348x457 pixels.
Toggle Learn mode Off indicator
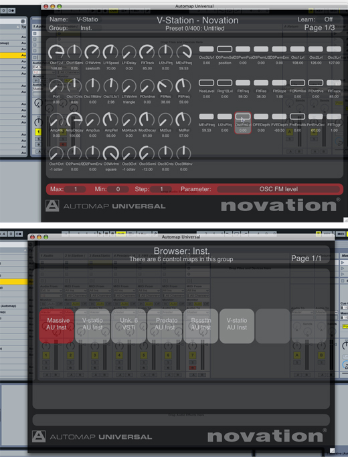tap(328, 19)
